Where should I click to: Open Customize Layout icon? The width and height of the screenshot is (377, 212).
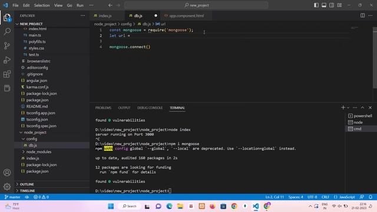tap(339, 5)
